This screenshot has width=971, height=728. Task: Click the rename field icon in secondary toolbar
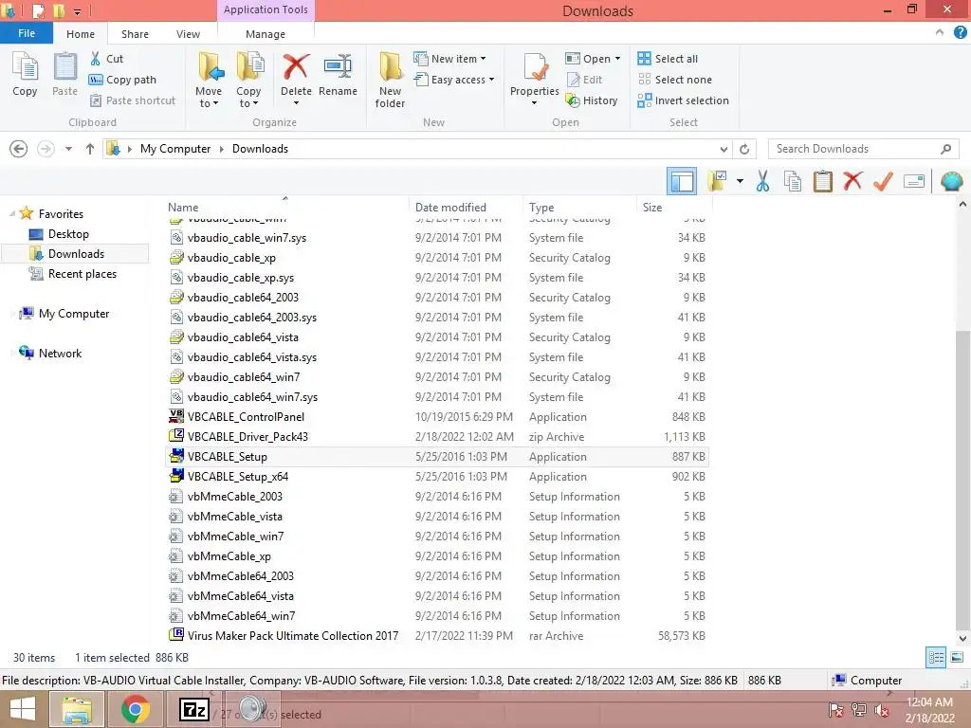pyautogui.click(x=914, y=181)
